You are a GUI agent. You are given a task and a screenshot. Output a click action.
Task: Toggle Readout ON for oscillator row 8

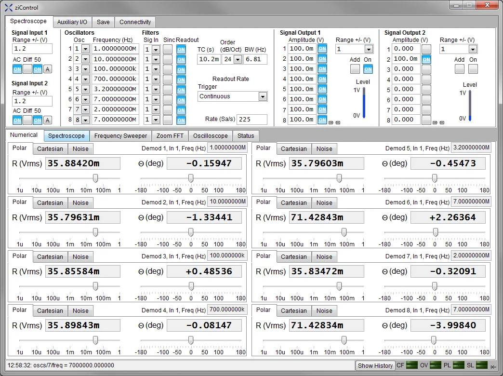point(181,120)
